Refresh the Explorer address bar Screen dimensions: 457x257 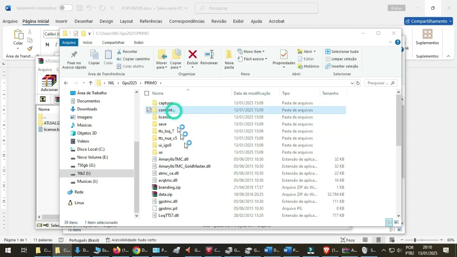pyautogui.click(x=358, y=83)
